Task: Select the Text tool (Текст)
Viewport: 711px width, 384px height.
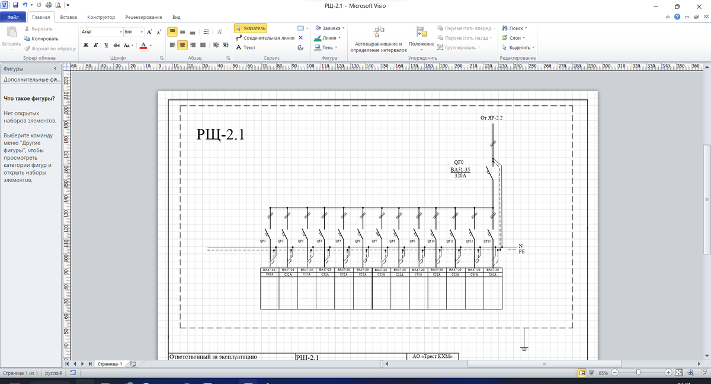Action: click(246, 47)
